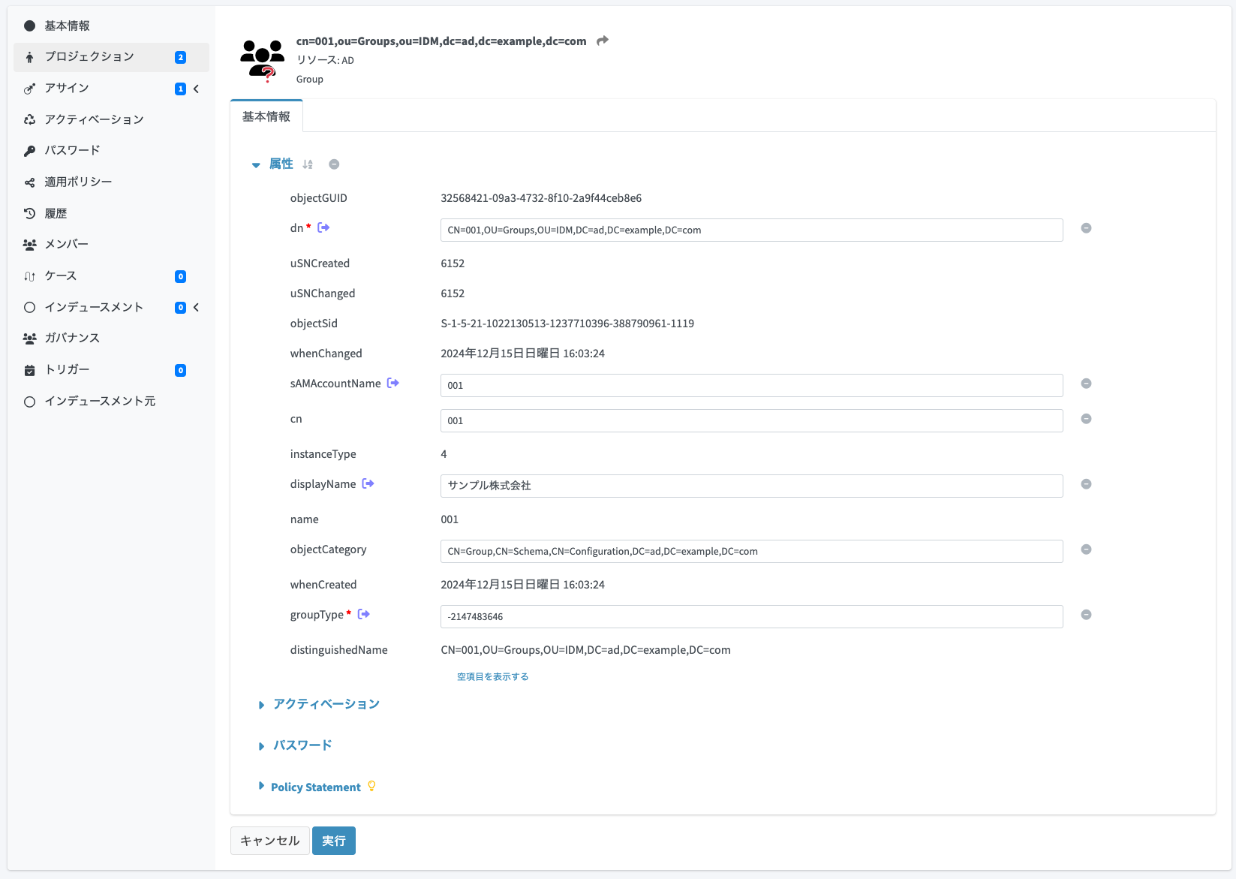Click the dn input field
This screenshot has height=879, width=1236.
(751, 230)
